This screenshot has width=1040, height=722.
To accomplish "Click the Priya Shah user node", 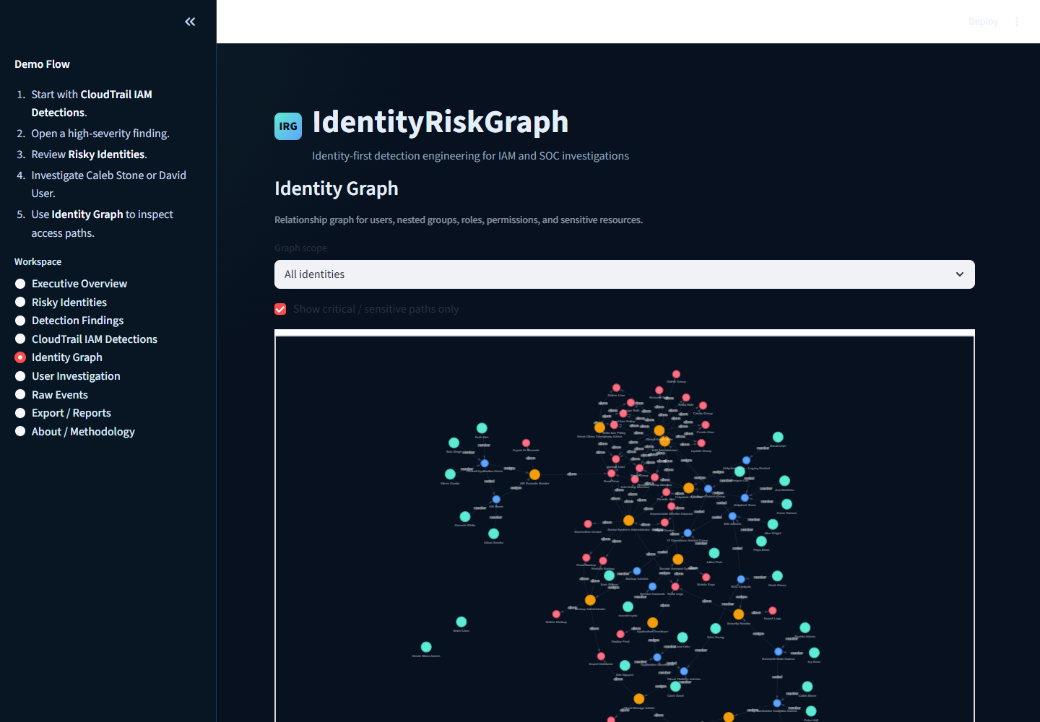I will (x=761, y=541).
